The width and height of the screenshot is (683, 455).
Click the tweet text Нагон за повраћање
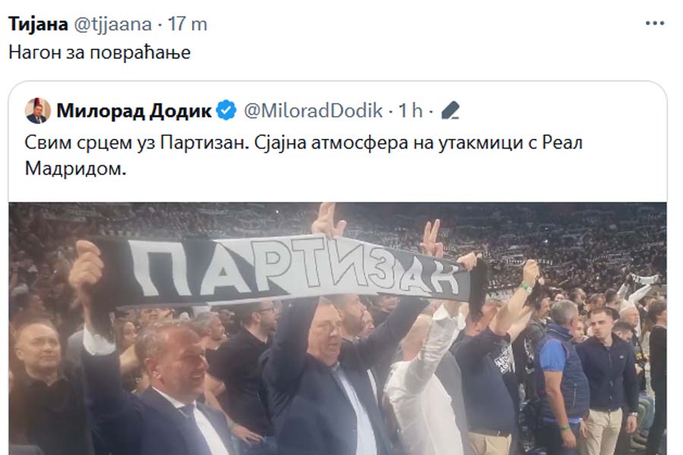point(99,52)
